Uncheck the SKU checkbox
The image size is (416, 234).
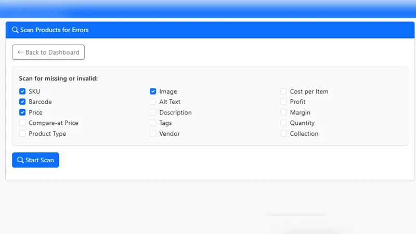[x=22, y=92]
